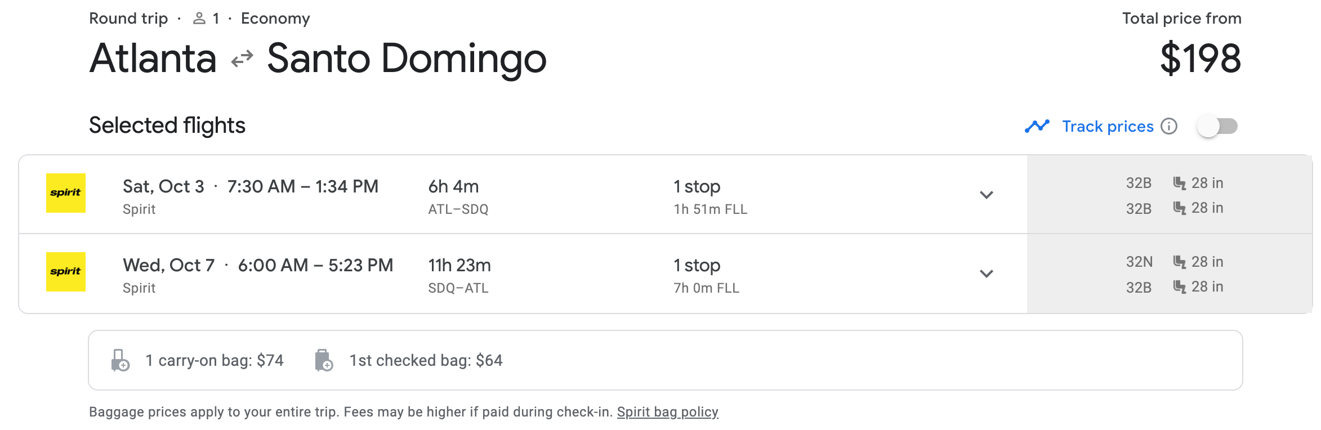Open the Spirit bag policy link
1321x430 pixels.
pyautogui.click(x=667, y=412)
